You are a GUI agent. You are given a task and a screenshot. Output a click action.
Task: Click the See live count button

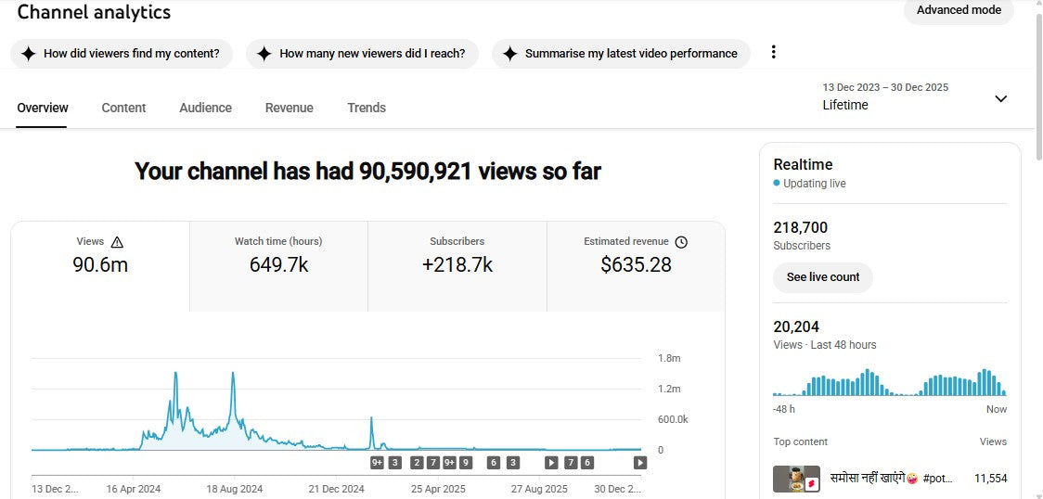coord(822,277)
